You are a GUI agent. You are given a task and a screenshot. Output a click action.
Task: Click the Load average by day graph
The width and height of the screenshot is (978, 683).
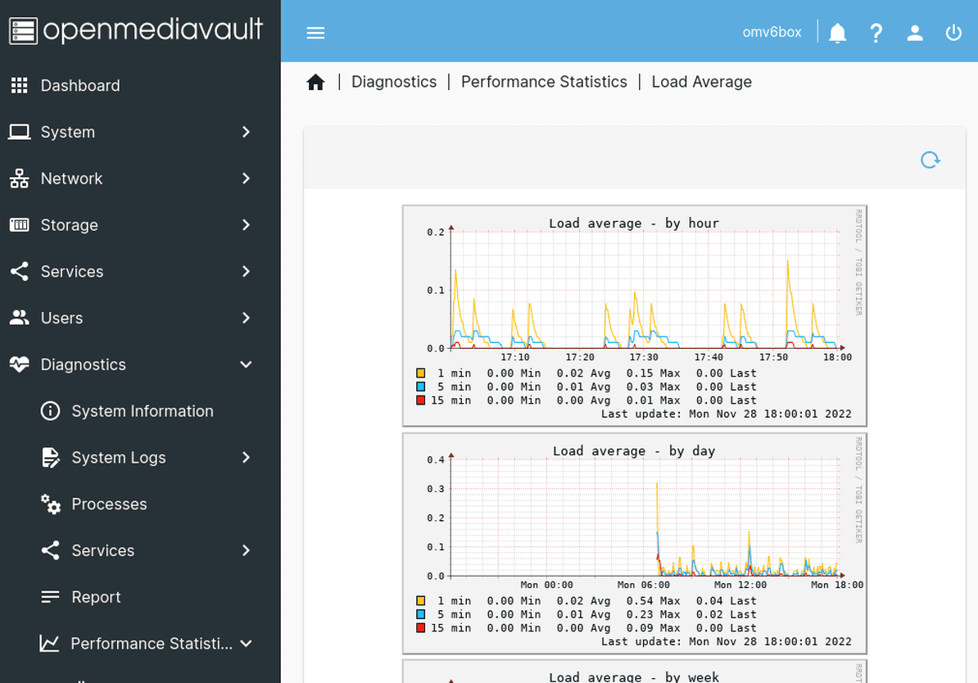(x=634, y=543)
